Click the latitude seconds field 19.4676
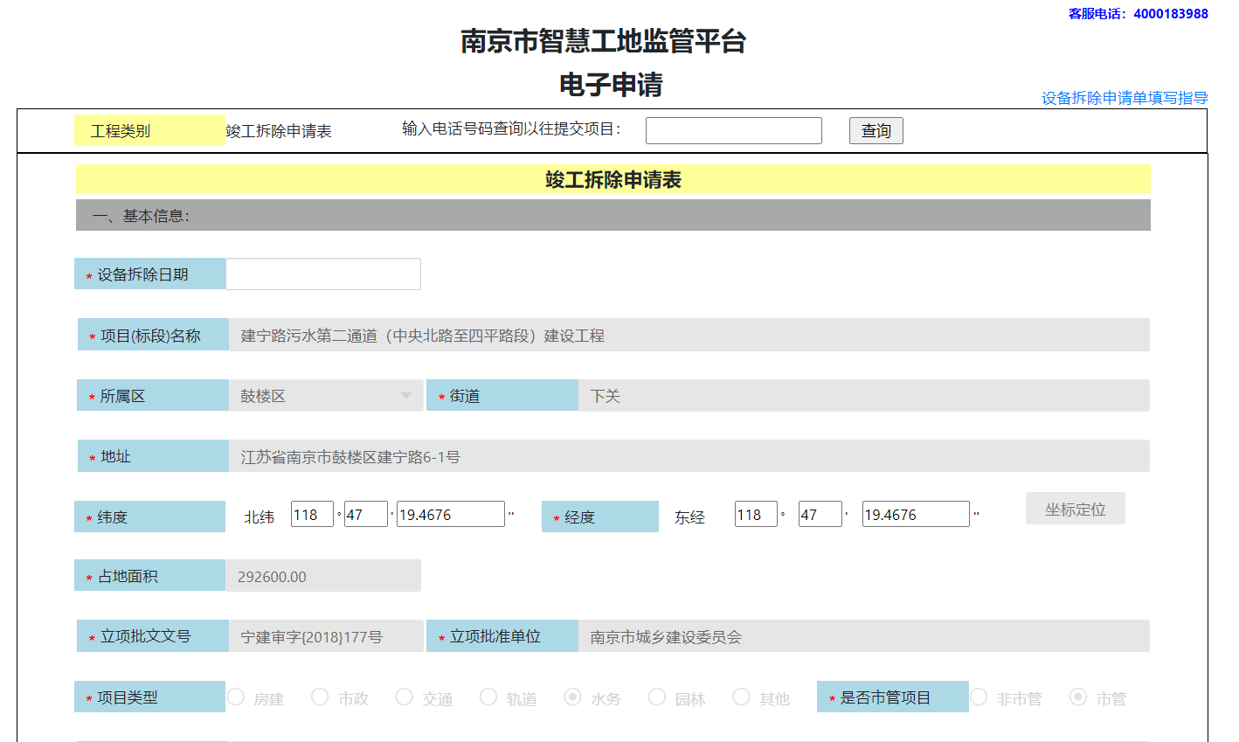The height and width of the screenshot is (742, 1239). click(x=451, y=514)
